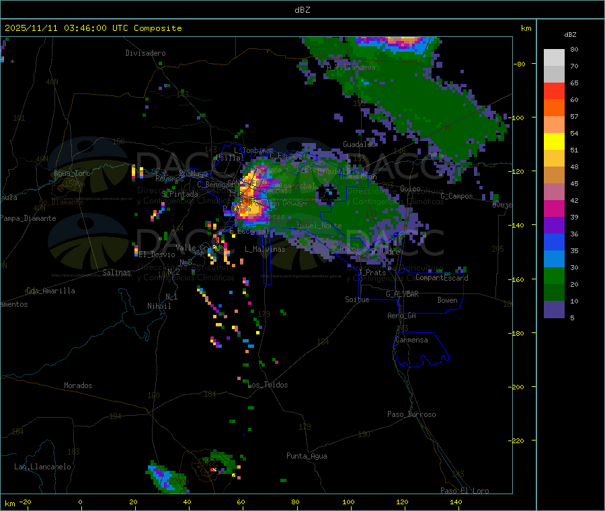Click the Guadales map label
This screenshot has width=605, height=511.
pyautogui.click(x=359, y=144)
